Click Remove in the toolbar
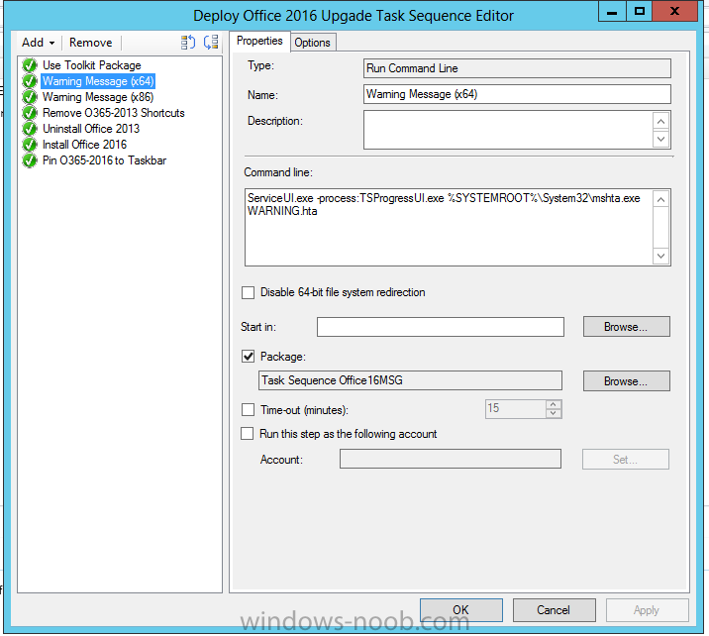Screen dimensions: 709x636 pyautogui.click(x=90, y=43)
